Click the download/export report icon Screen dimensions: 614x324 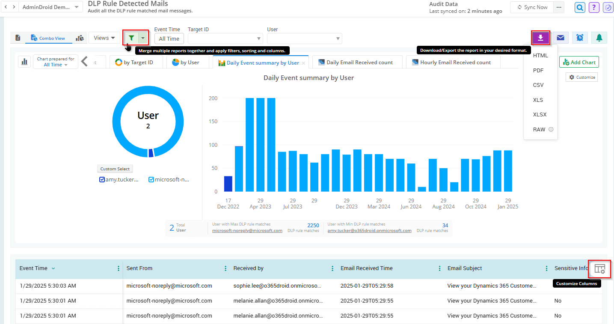pyautogui.click(x=540, y=38)
